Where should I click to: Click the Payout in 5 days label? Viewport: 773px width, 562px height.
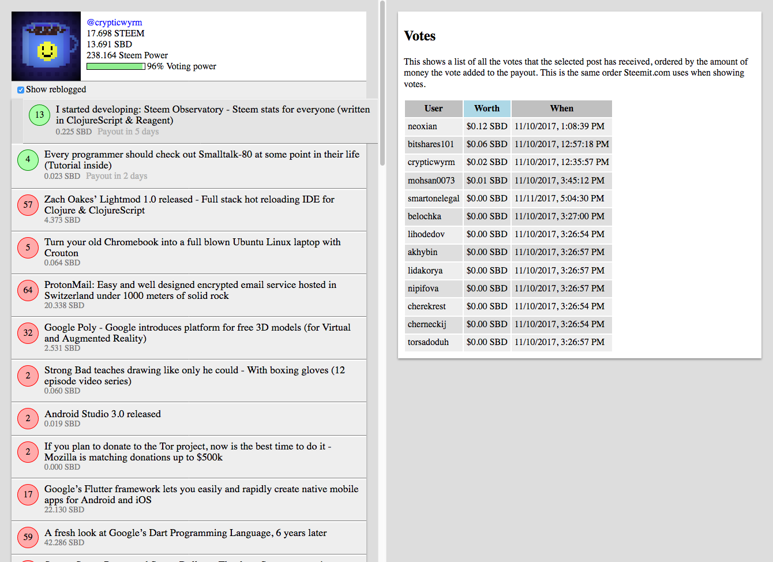tap(128, 132)
